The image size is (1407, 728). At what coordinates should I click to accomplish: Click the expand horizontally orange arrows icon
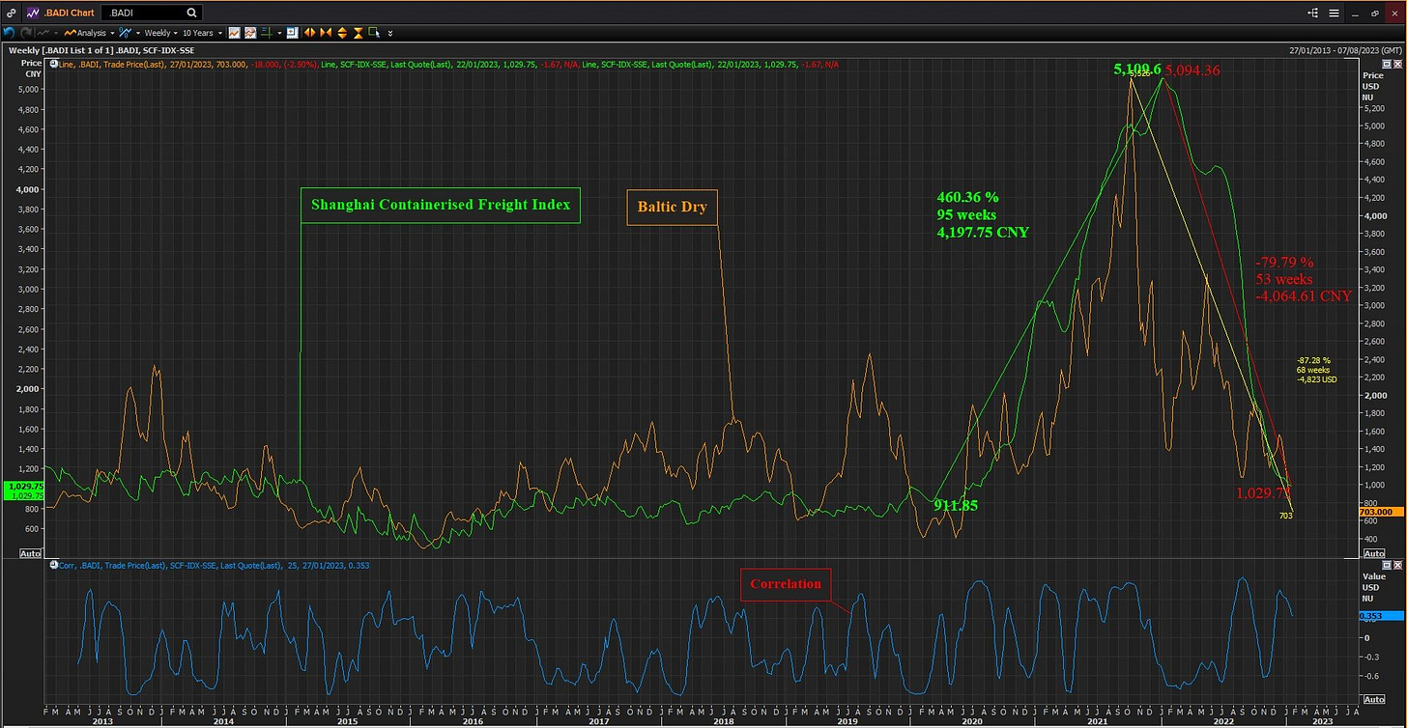tap(309, 33)
